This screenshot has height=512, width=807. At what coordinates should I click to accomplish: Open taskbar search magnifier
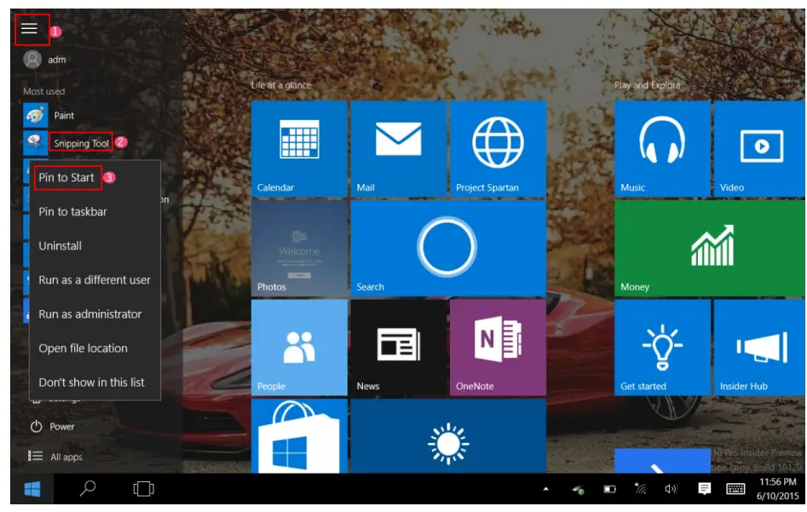[88, 488]
